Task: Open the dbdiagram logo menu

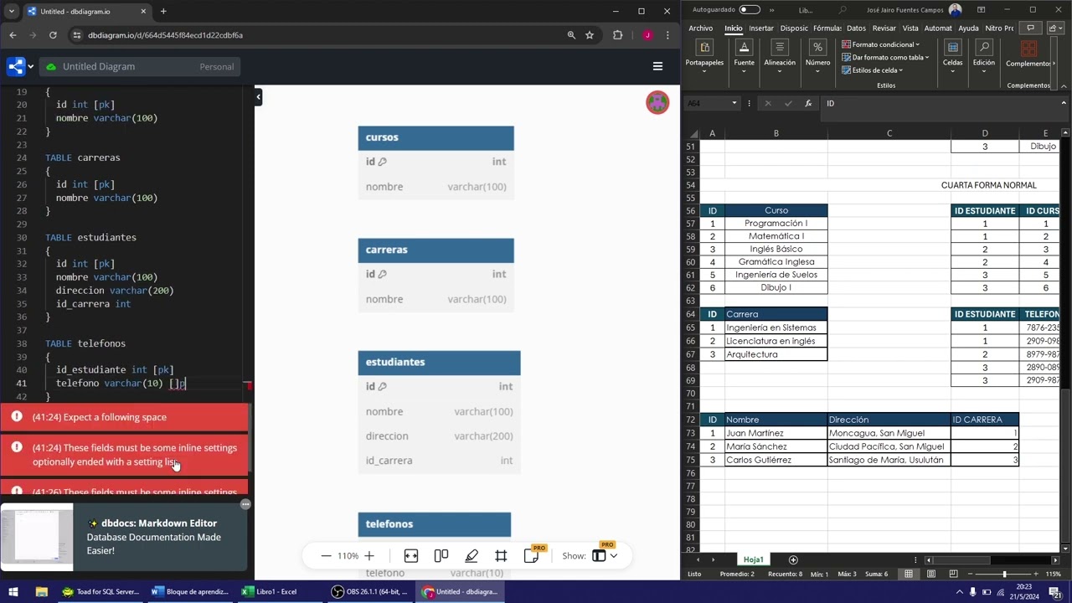Action: pyautogui.click(x=20, y=66)
